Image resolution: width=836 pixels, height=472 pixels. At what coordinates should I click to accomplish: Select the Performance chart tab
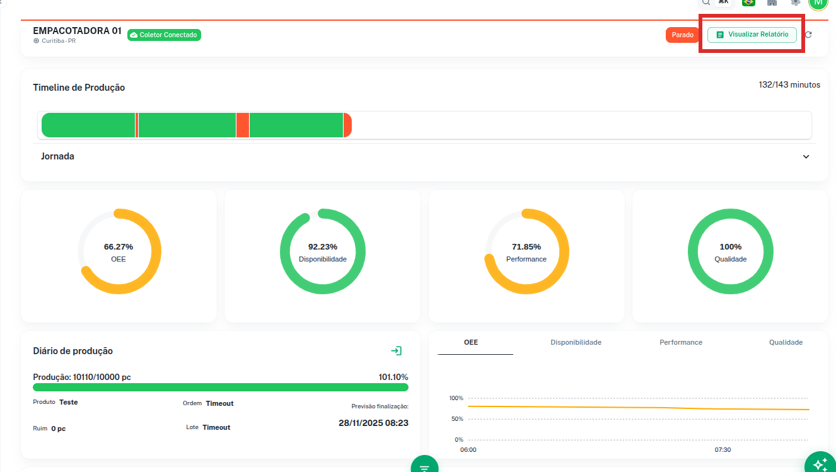click(x=681, y=342)
